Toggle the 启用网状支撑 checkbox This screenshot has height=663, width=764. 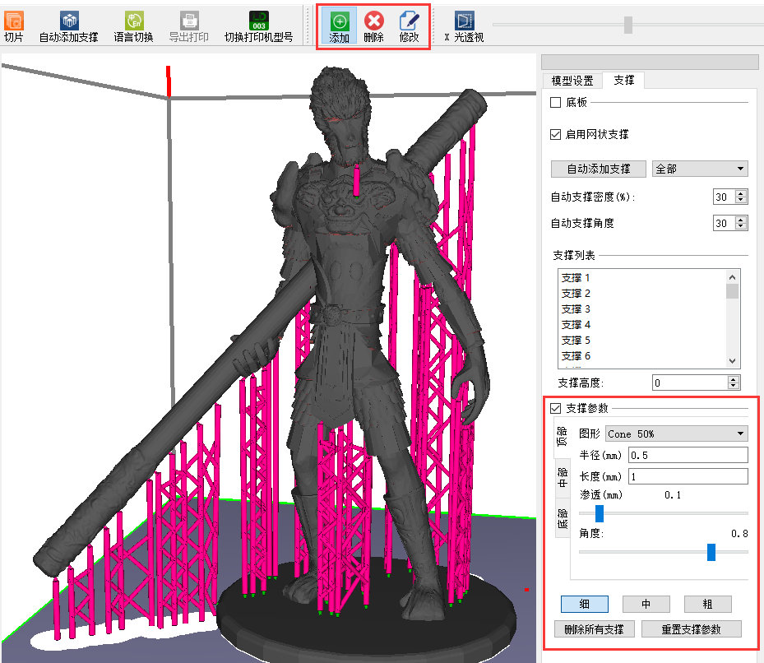[555, 135]
